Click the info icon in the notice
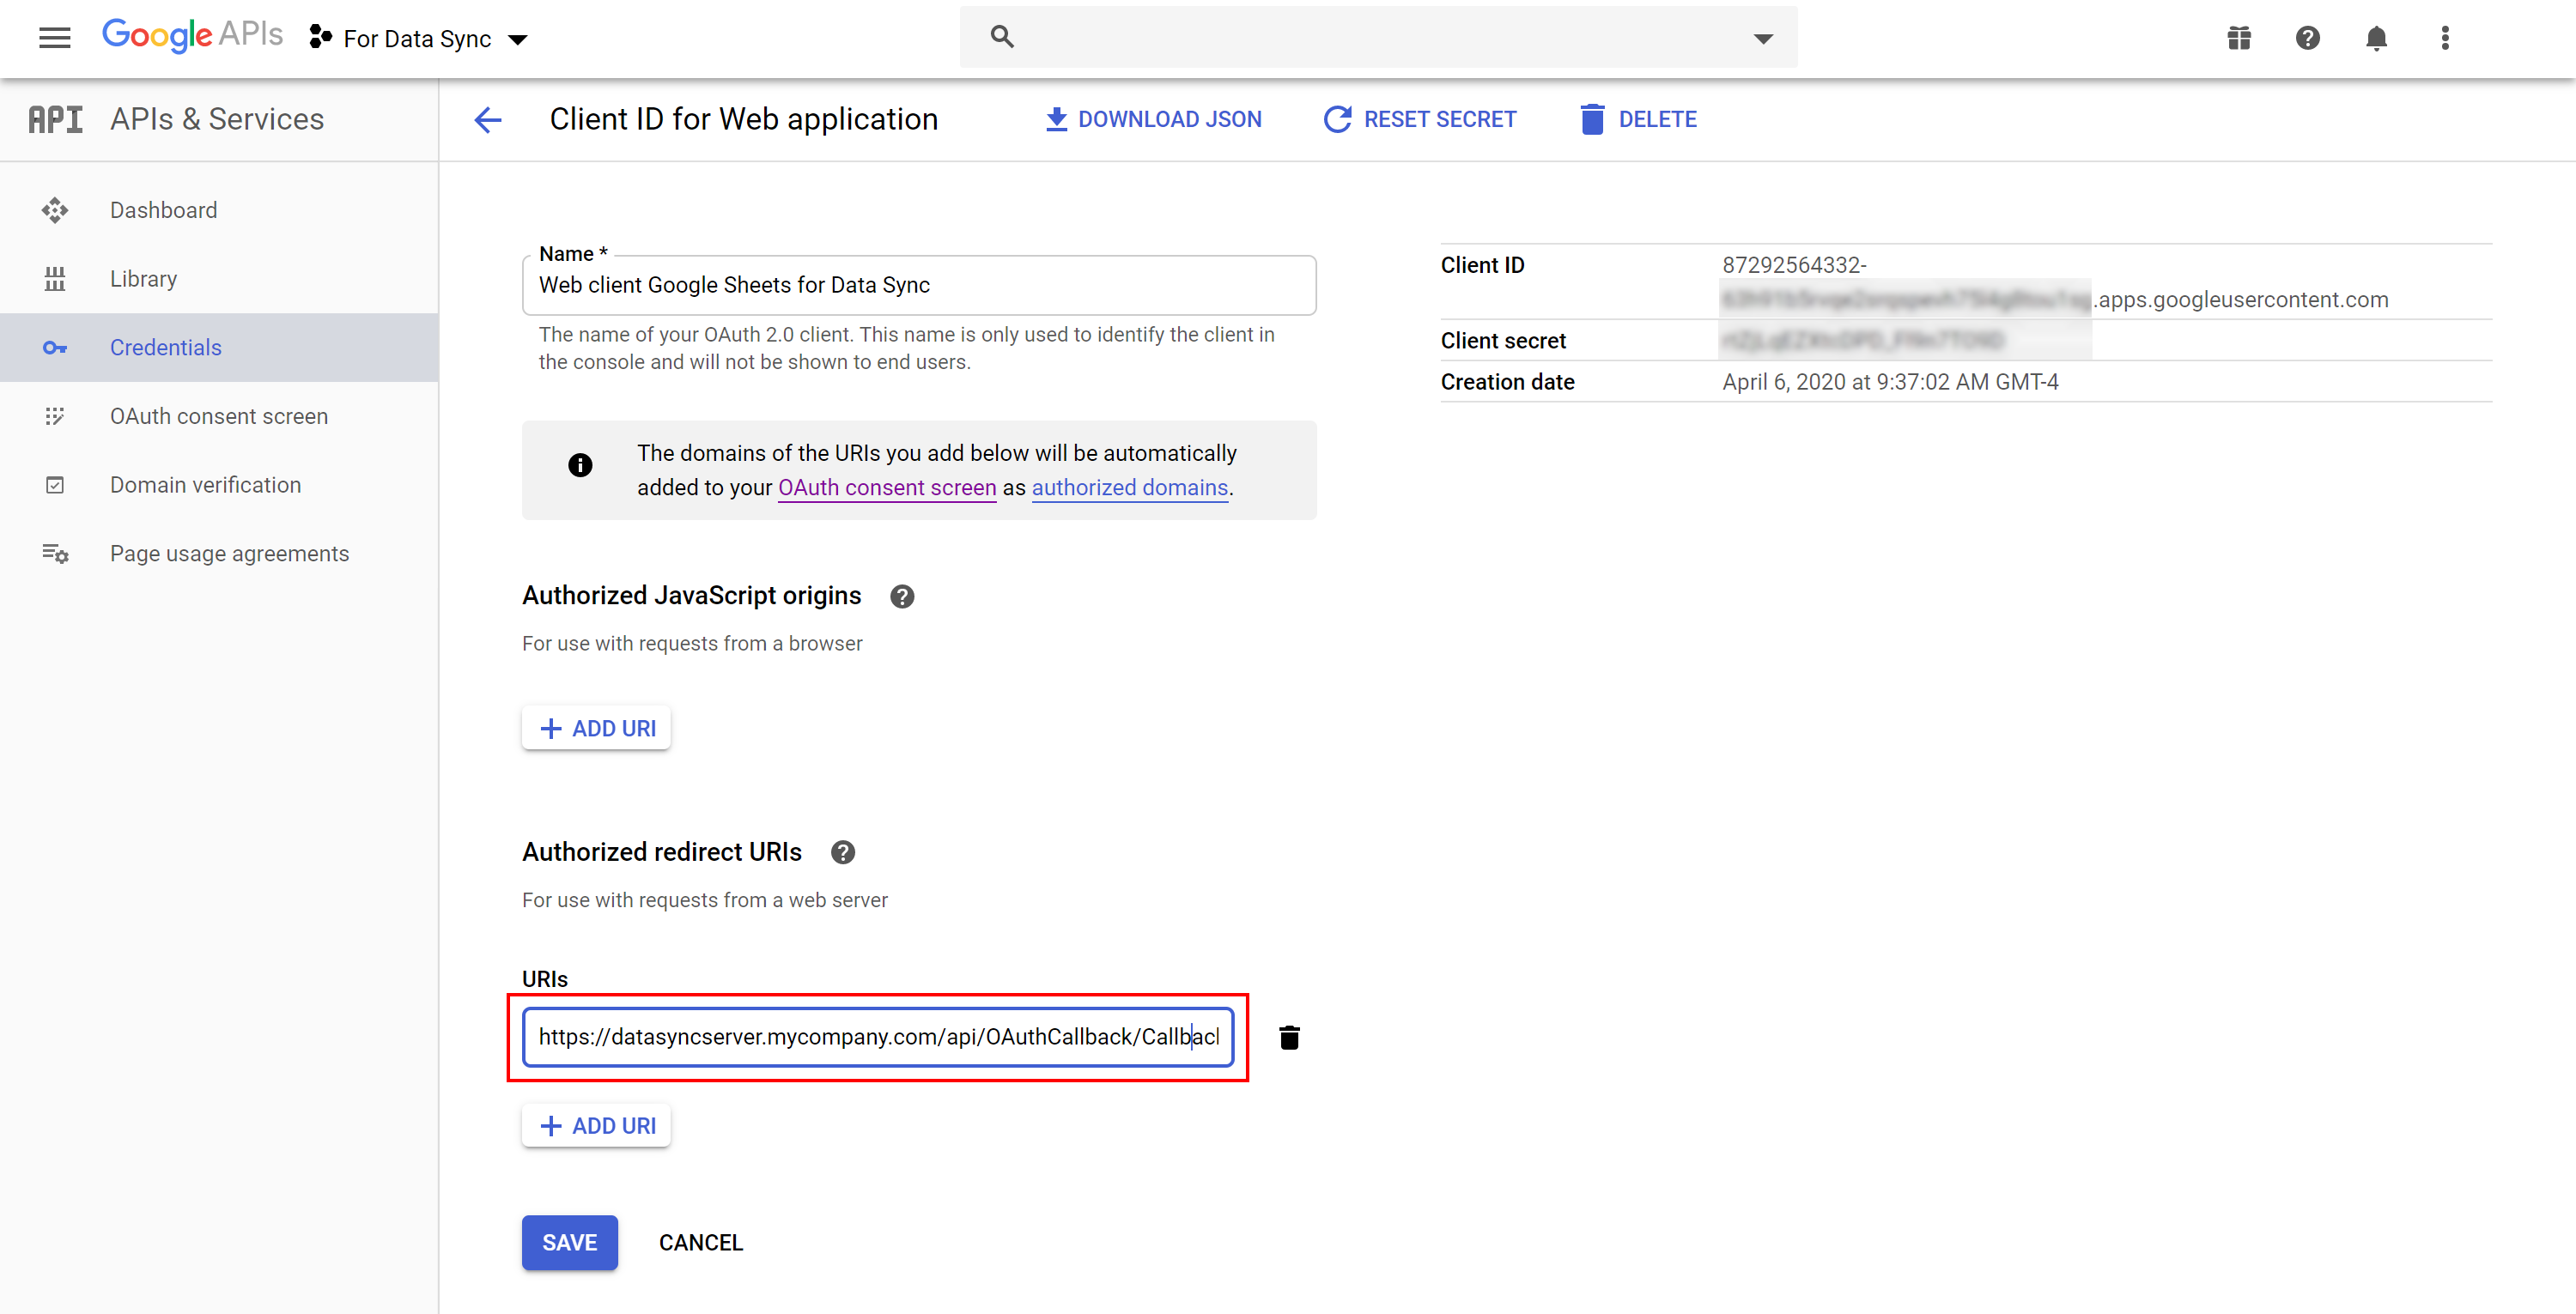The height and width of the screenshot is (1314, 2576). pyautogui.click(x=580, y=464)
